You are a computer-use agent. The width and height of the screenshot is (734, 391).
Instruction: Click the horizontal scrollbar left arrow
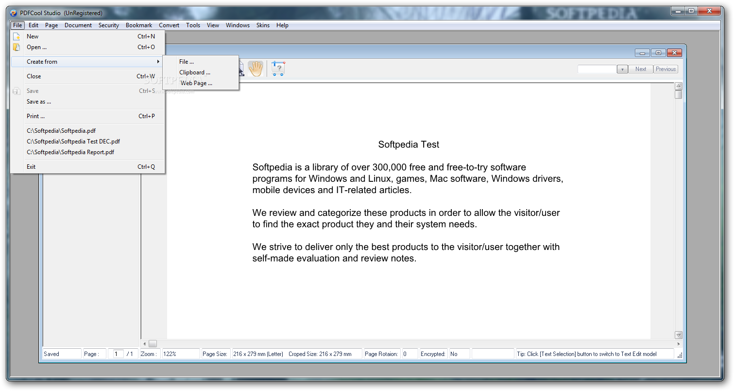pyautogui.click(x=144, y=344)
